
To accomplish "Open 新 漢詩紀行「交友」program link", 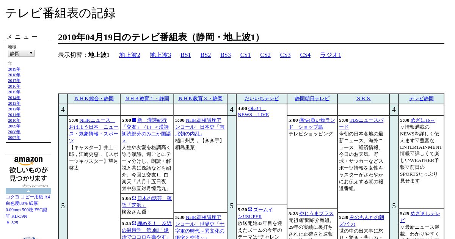I will 146,131.
